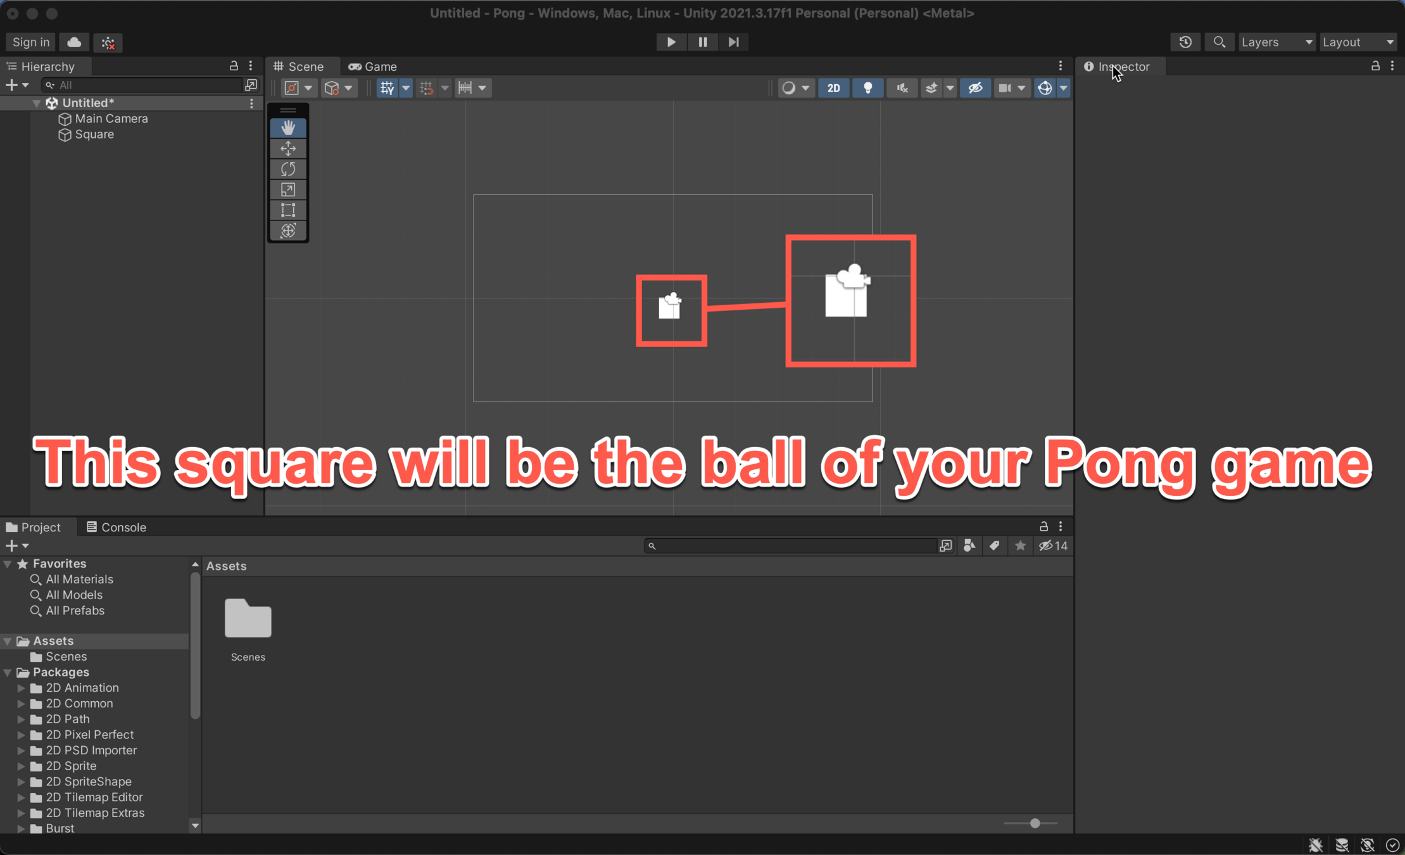Switch to the Console tab
Viewport: 1405px width, 855px height.
pos(117,527)
